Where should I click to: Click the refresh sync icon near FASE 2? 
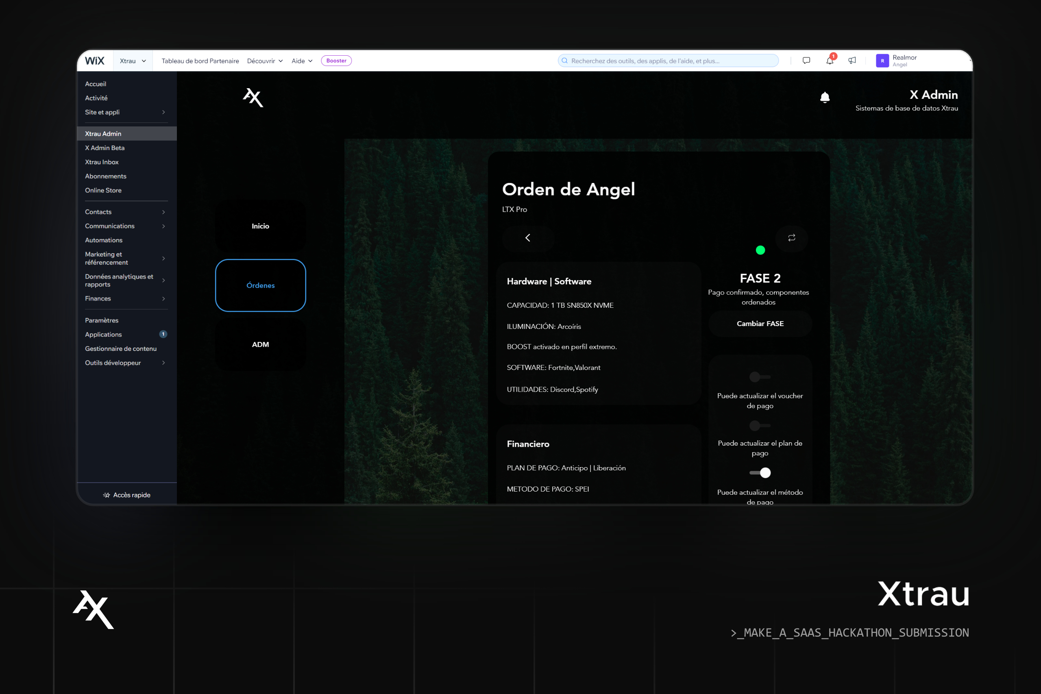[x=791, y=238]
